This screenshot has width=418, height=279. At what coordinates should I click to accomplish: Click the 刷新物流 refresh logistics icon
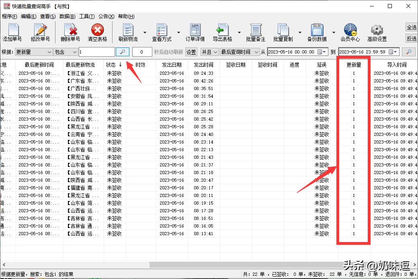128,32
